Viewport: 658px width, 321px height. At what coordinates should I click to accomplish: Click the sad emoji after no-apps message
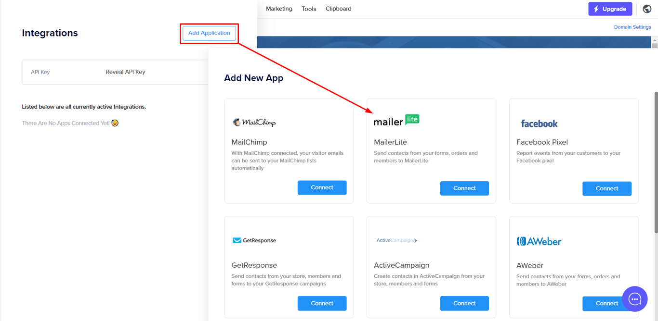click(115, 123)
